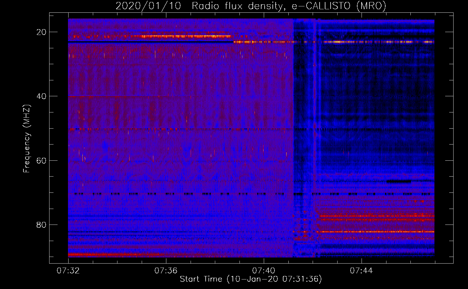Click the 07:40 time tick label

[x=264, y=271]
